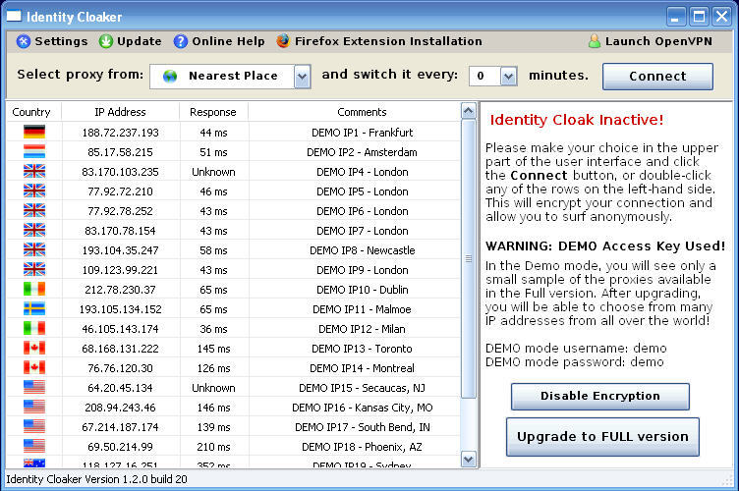Select IP address 188.72.237.193
The image size is (739, 491).
point(120,133)
